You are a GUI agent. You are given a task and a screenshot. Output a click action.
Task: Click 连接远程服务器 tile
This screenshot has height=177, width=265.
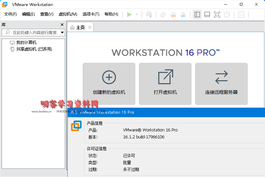coord(221,84)
